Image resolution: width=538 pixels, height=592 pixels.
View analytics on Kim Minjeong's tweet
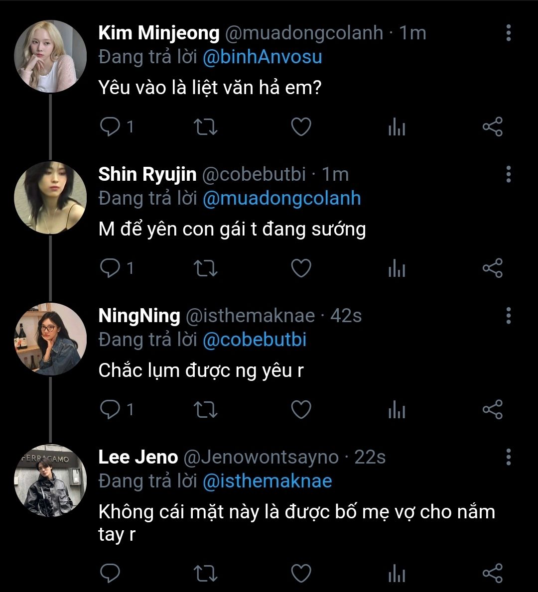click(x=397, y=127)
